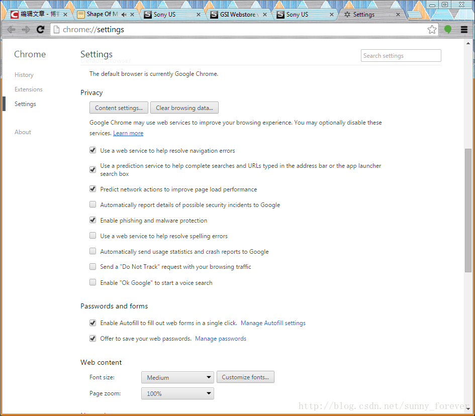Uncheck resolve navigation errors web service
475x416 pixels.
(x=92, y=150)
